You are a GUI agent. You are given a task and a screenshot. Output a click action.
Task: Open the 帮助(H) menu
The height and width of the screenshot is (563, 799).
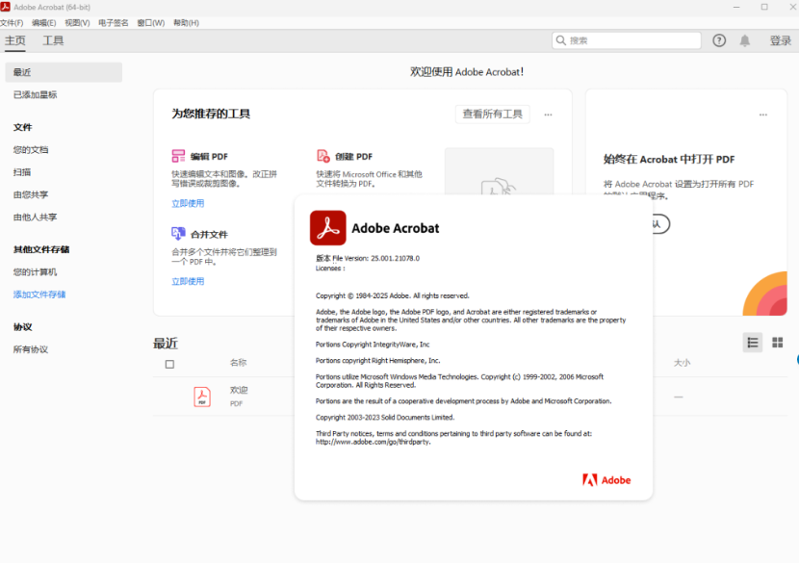click(186, 22)
